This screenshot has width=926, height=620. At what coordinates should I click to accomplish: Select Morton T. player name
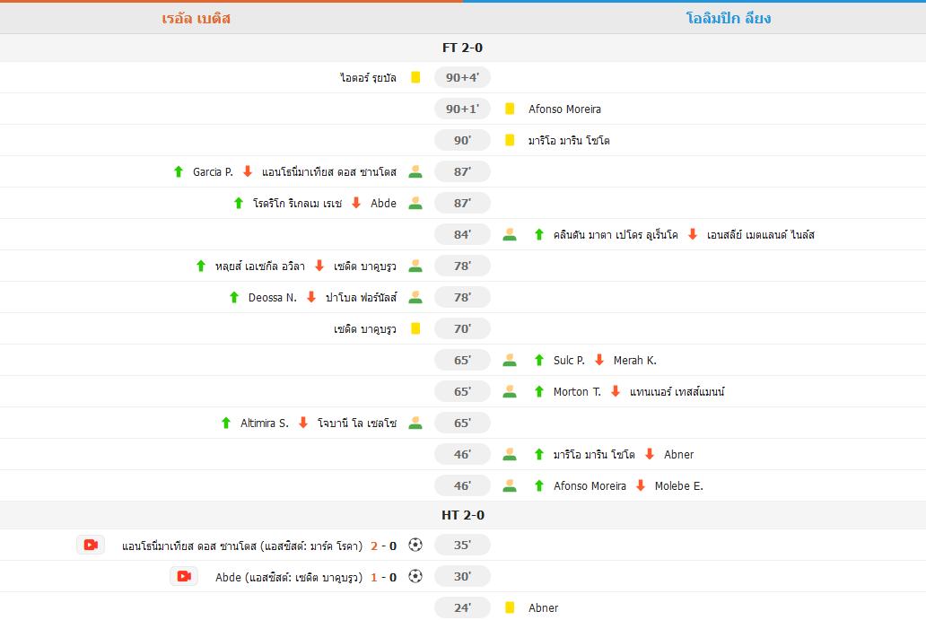point(577,391)
